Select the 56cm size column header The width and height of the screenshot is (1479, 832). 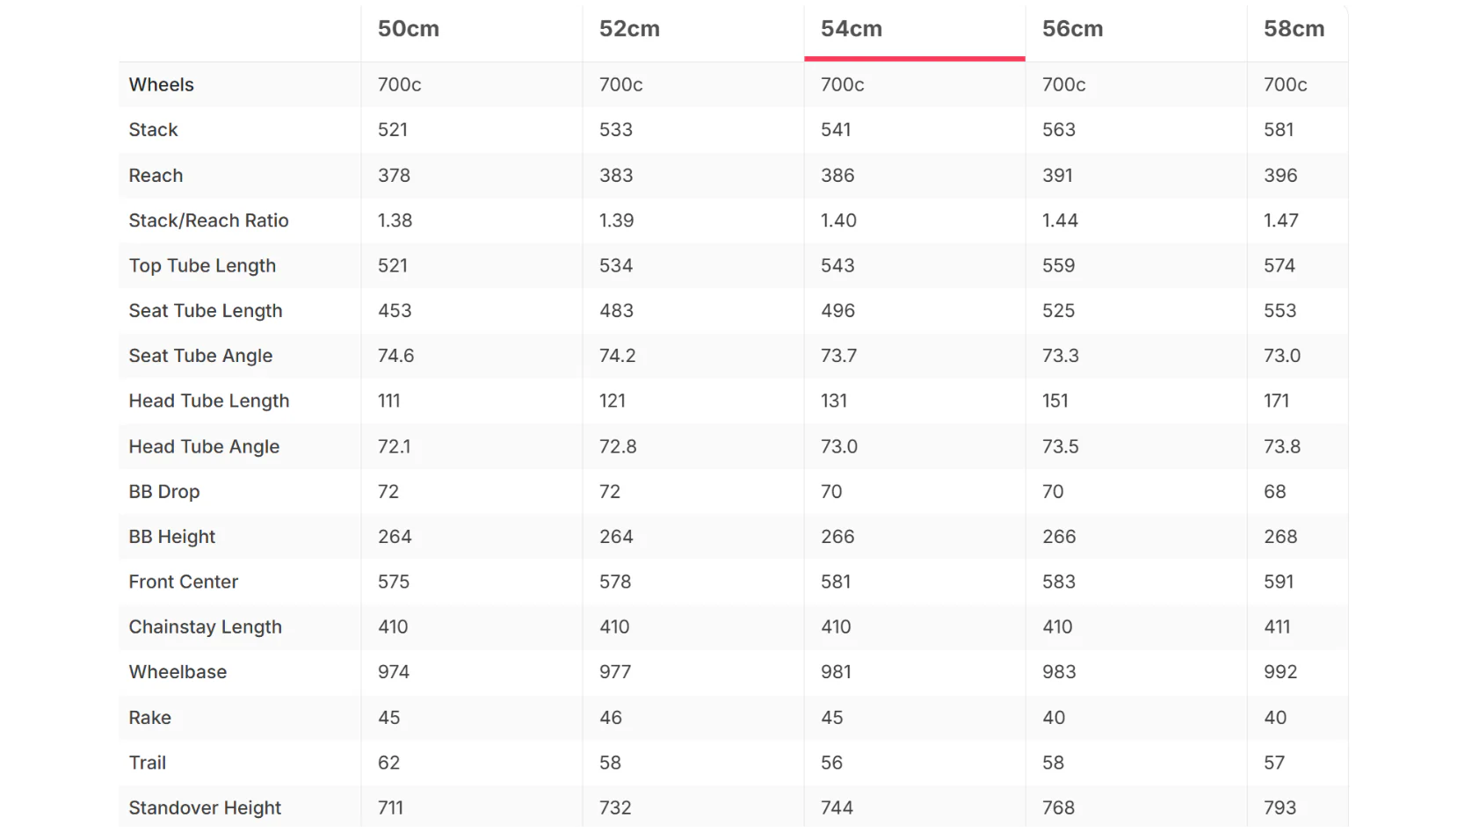pyautogui.click(x=1072, y=29)
